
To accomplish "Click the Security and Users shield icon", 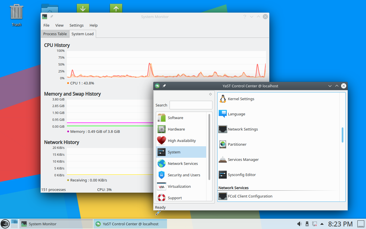I will pos(161,175).
